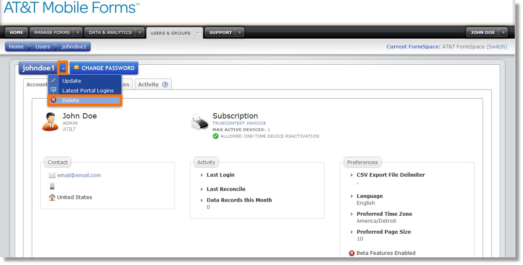Open the Home navigation tab
This screenshot has height=265, width=523.
click(16, 32)
